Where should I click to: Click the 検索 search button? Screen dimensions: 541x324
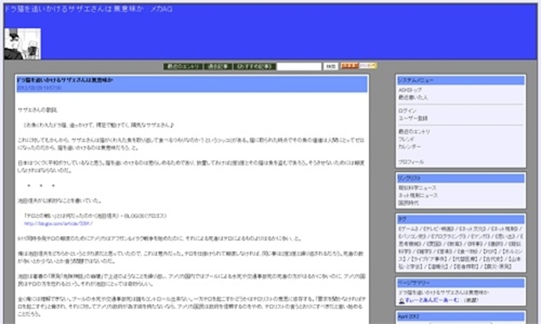tap(330, 66)
